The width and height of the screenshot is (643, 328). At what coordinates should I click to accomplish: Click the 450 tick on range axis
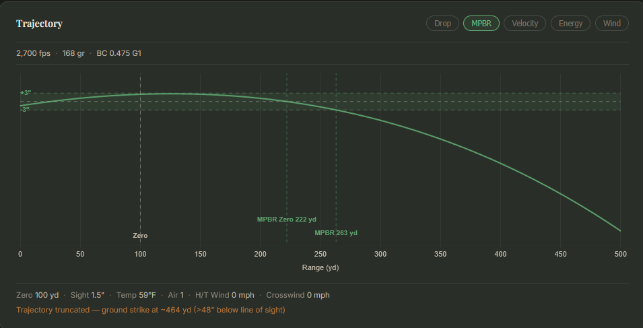tap(561, 254)
